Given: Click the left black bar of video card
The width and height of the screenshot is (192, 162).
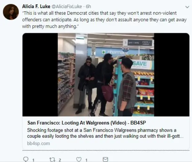Looking at the screenshot, I should click(40, 75).
